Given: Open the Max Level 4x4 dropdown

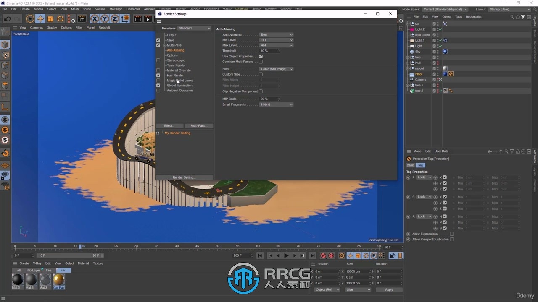Looking at the screenshot, I should pos(276,45).
